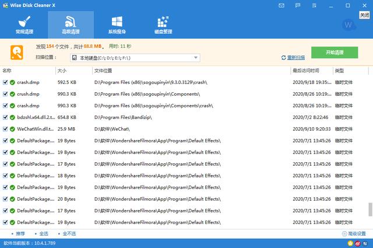
Task: Click green status icon beside crush.dmp
Action: [x=12, y=94]
